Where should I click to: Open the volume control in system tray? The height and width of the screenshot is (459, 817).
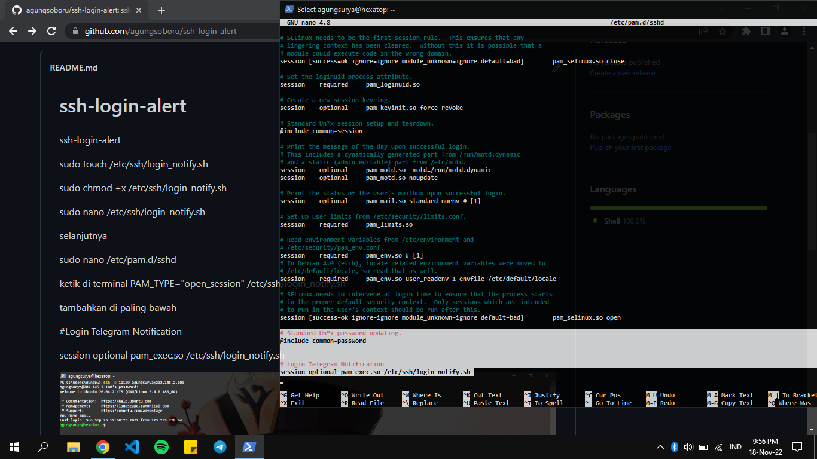coord(688,446)
